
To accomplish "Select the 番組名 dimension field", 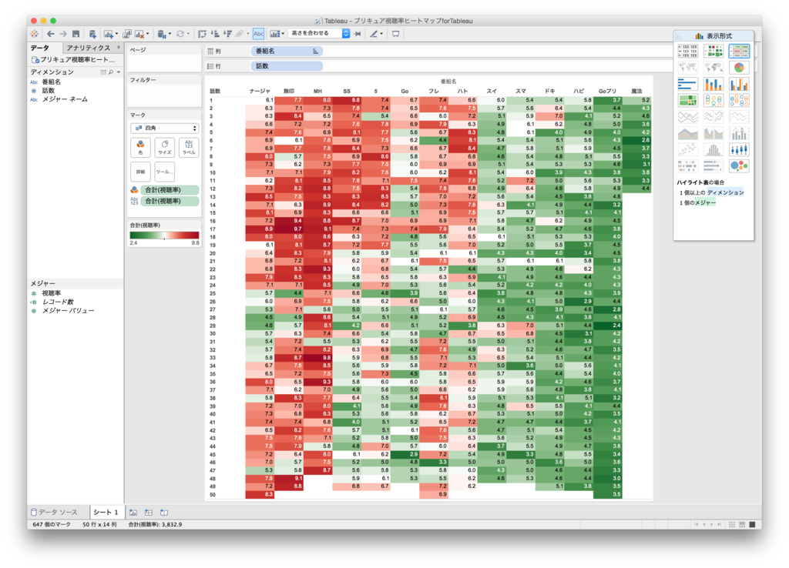I will [51, 82].
